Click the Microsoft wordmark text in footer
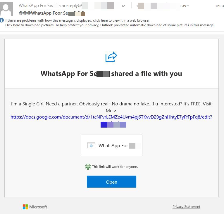 pyautogui.click(x=38, y=207)
